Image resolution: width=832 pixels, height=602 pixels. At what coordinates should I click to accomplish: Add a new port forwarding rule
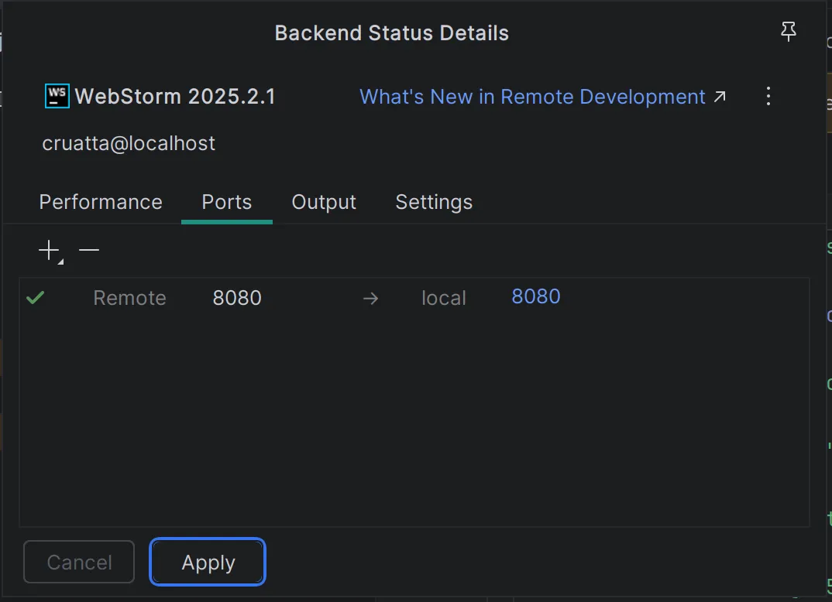tap(50, 251)
